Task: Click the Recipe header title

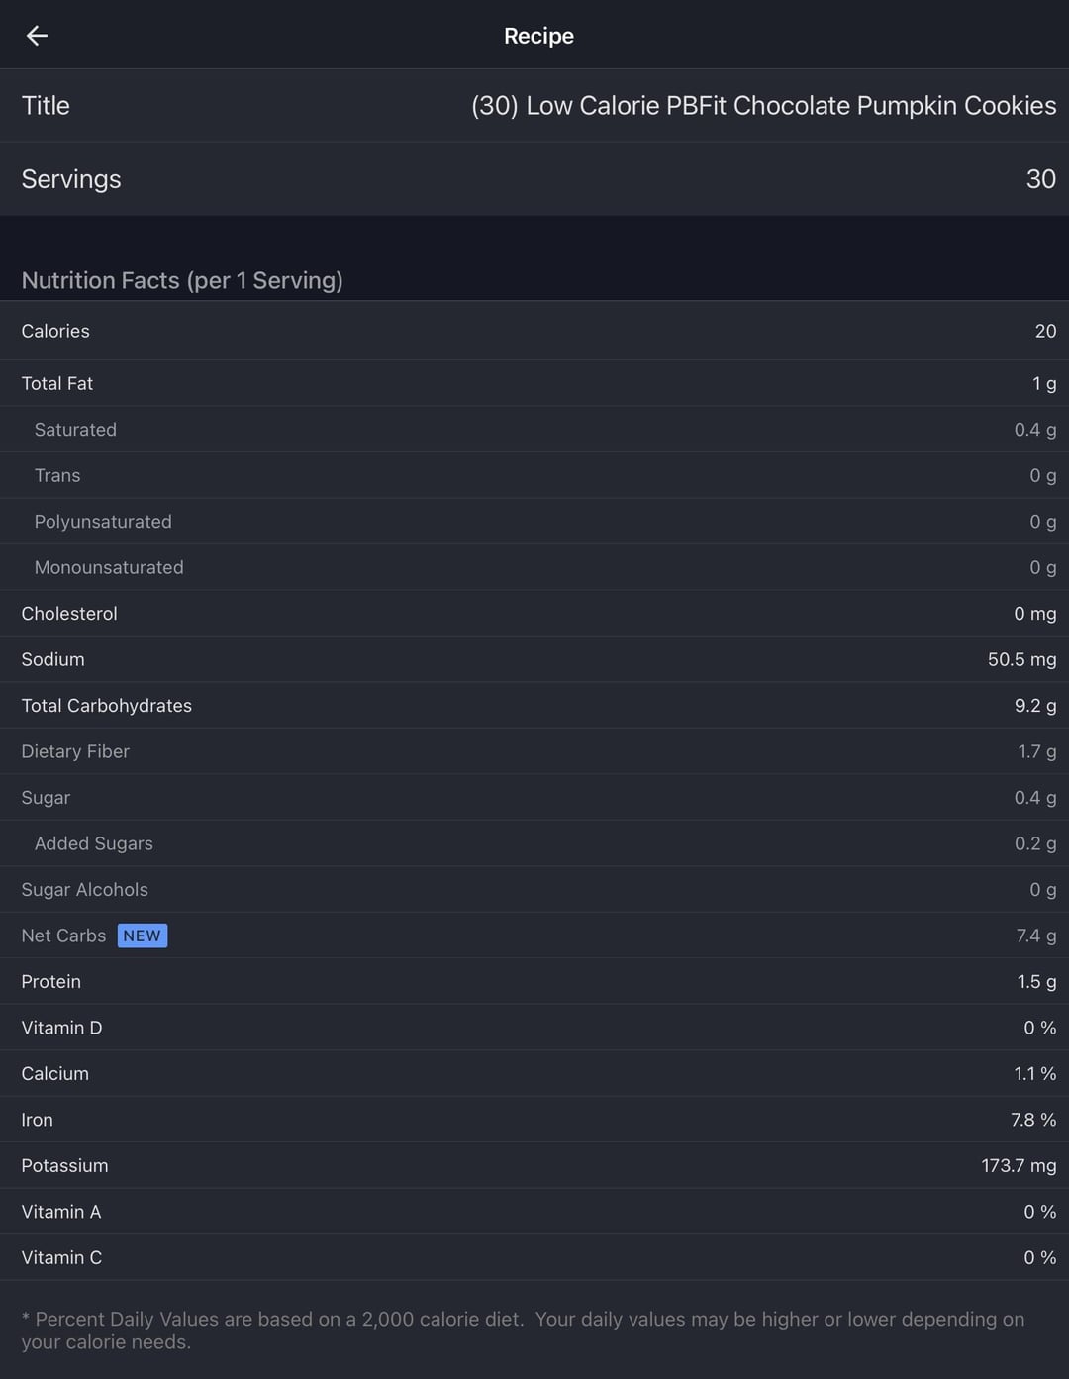Action: 538,36
